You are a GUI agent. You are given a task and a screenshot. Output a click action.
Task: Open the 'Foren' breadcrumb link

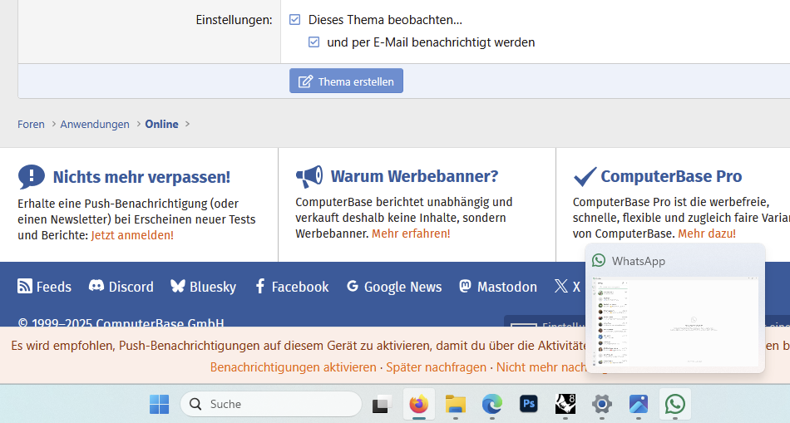31,124
